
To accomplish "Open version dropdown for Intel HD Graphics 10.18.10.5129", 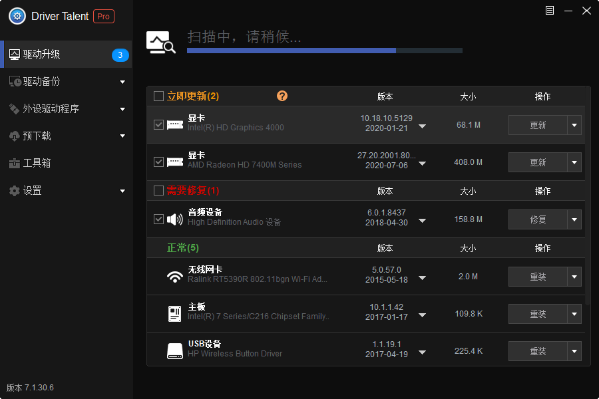I will coord(422,126).
